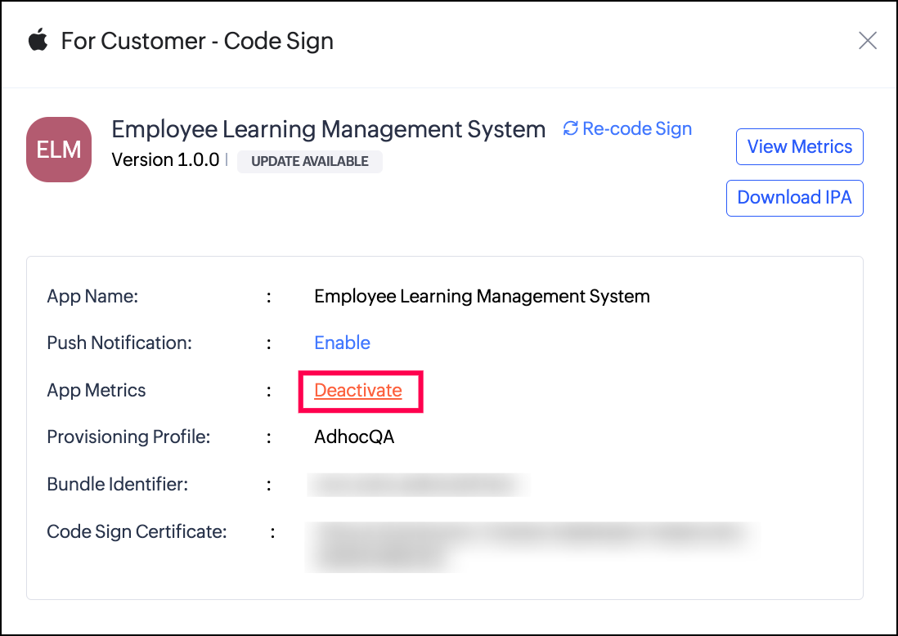Click the UPDATE AVAILABLE badge

(x=309, y=161)
